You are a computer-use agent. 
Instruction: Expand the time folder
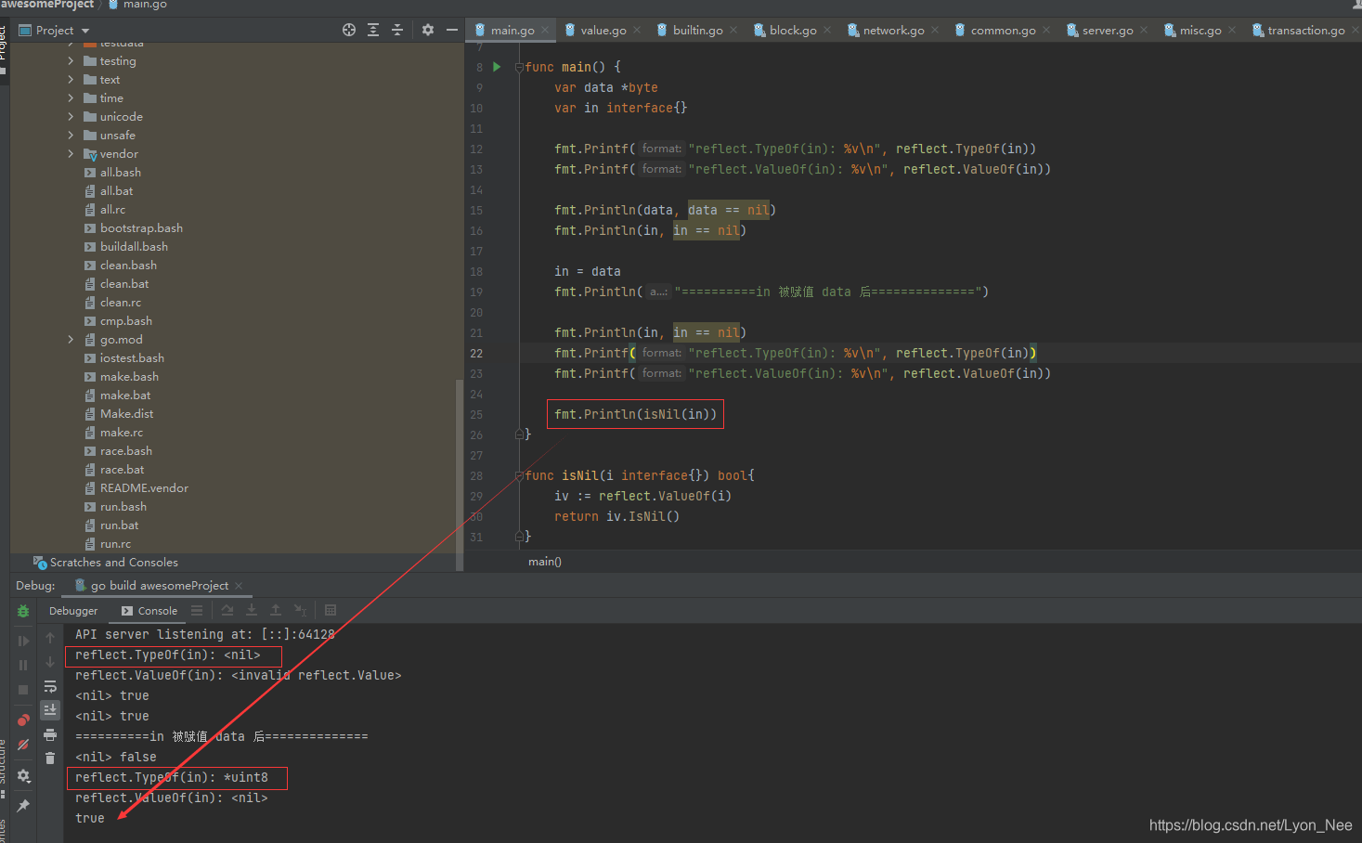(x=71, y=97)
